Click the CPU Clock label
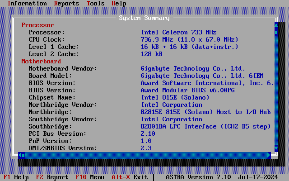The image size is (289, 181). (47, 39)
